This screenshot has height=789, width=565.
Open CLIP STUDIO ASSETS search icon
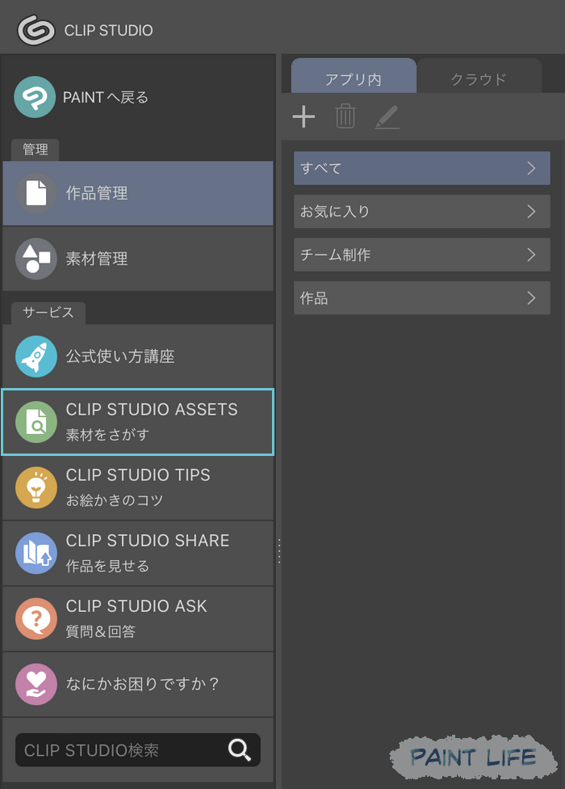(x=35, y=421)
